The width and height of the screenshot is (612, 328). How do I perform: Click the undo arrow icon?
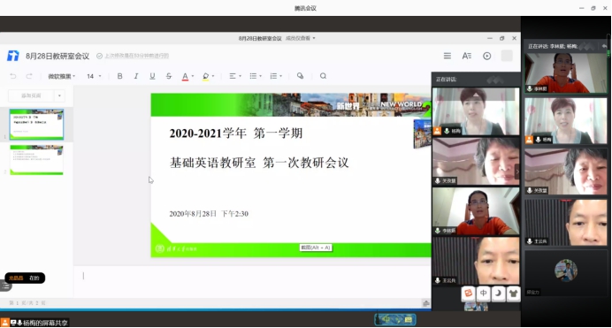(13, 76)
